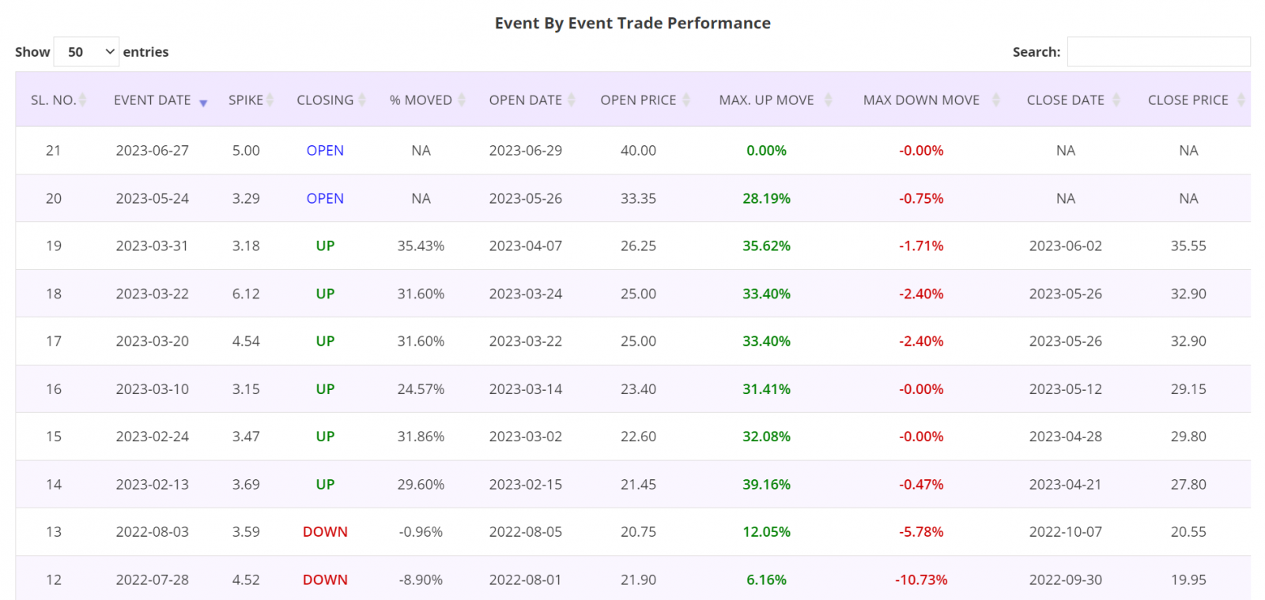Click the -8.90% moved value
Image resolution: width=1265 pixels, height=600 pixels.
[421, 580]
